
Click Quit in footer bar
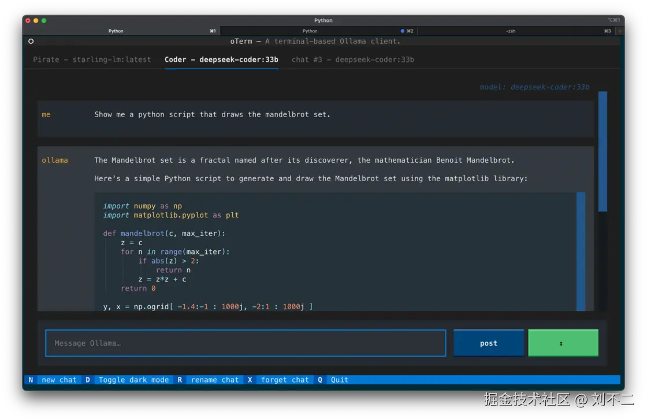pos(340,380)
